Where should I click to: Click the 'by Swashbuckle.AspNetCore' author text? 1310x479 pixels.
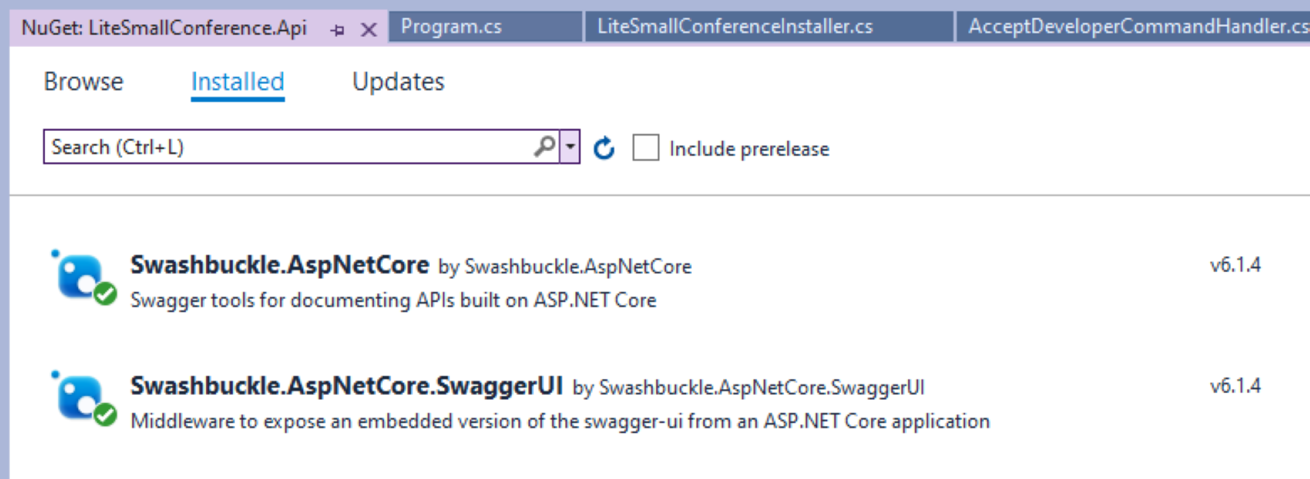[x=565, y=267]
